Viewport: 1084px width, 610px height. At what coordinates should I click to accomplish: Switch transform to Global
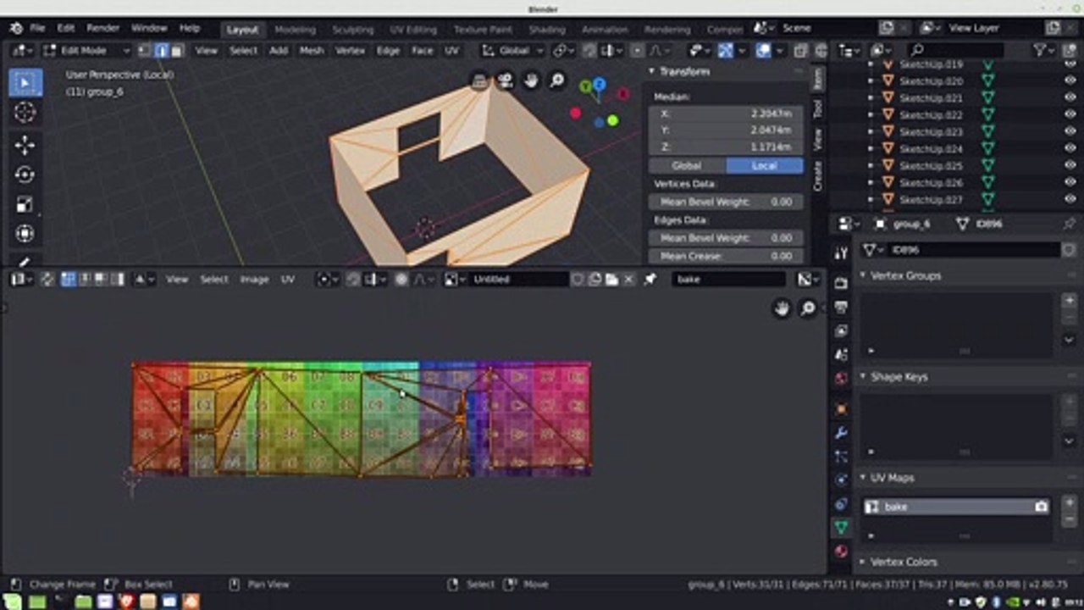click(x=687, y=165)
